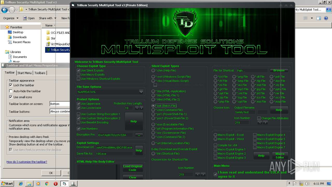Toggle Use Custom String Encryption 1
This screenshot has height=187, width=332.
79,114
